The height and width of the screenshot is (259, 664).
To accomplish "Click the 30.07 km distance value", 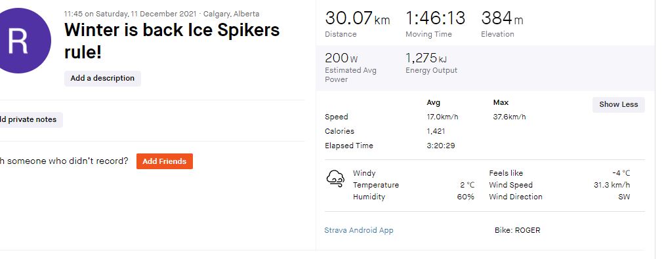I will (x=358, y=18).
